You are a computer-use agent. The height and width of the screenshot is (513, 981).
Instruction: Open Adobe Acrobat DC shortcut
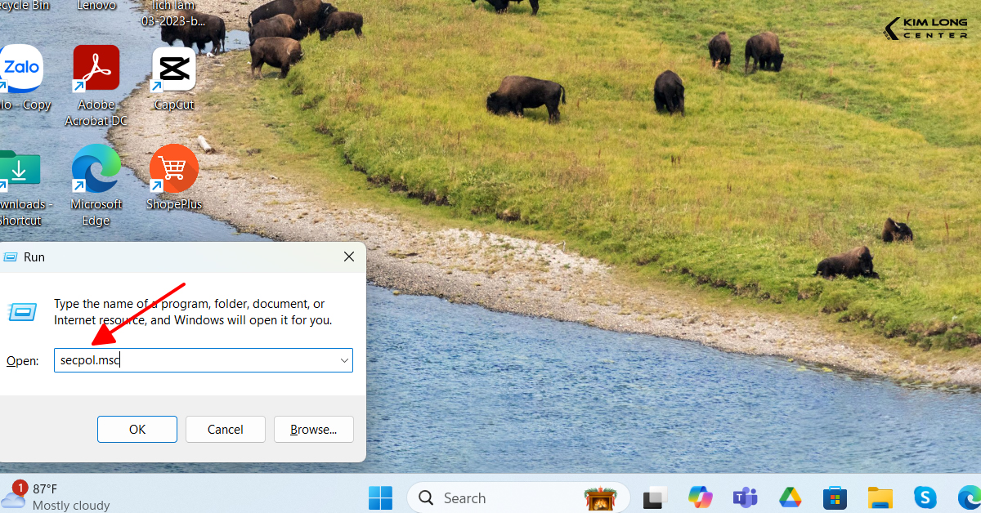tap(96, 69)
